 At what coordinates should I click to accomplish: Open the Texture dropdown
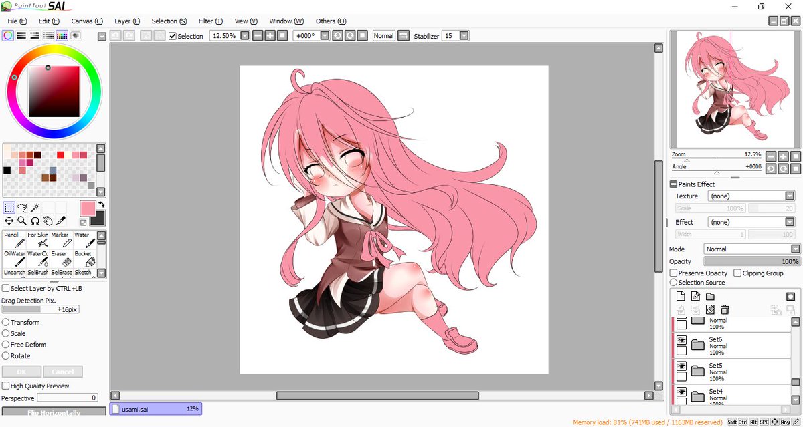[x=789, y=196]
